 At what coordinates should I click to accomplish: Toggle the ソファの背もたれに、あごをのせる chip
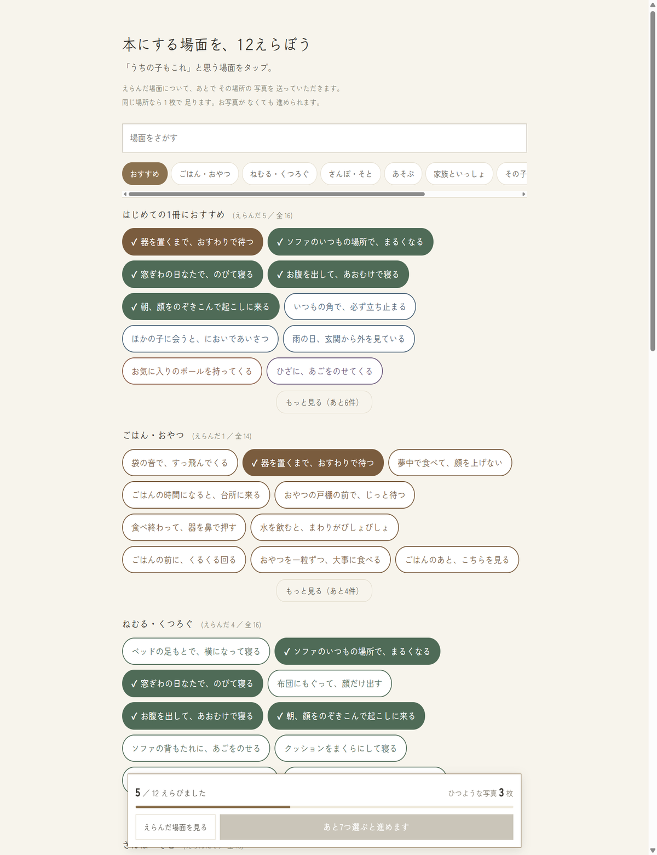pos(196,748)
